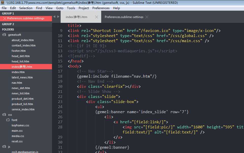Click line number 28 in gutter
Screen dimensions: 244x153
pyautogui.click(x=60, y=127)
